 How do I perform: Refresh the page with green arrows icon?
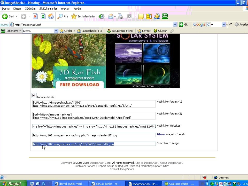[x=43, y=16]
